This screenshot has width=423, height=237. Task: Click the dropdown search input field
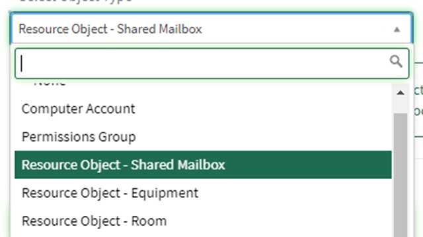click(212, 63)
